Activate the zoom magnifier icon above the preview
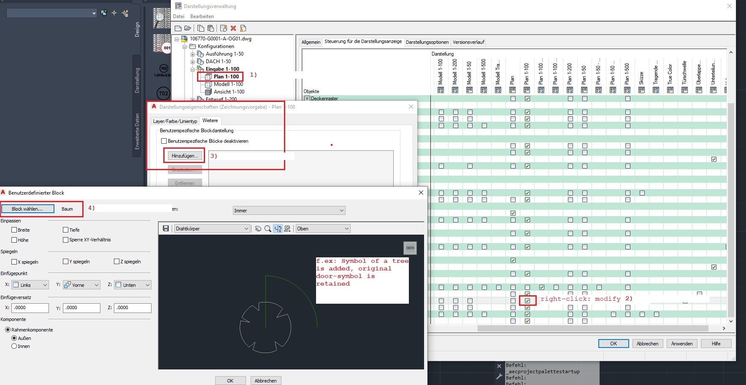 tap(268, 228)
